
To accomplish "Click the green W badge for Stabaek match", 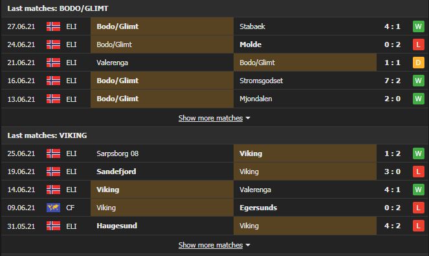I will point(418,26).
